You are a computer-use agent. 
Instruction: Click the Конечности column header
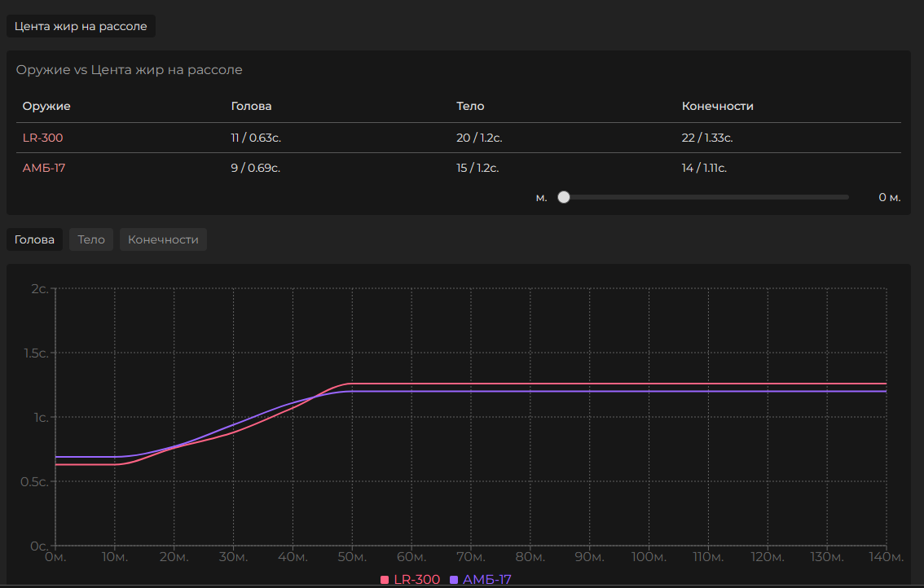[718, 106]
